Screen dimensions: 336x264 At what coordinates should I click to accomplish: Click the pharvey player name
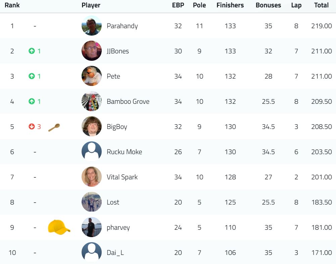pos(118,227)
